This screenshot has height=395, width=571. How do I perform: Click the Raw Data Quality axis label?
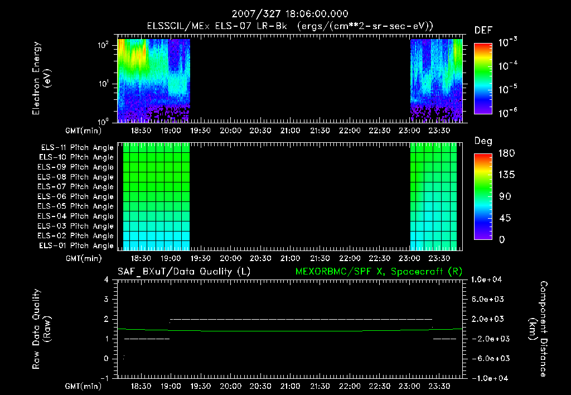tap(41, 329)
